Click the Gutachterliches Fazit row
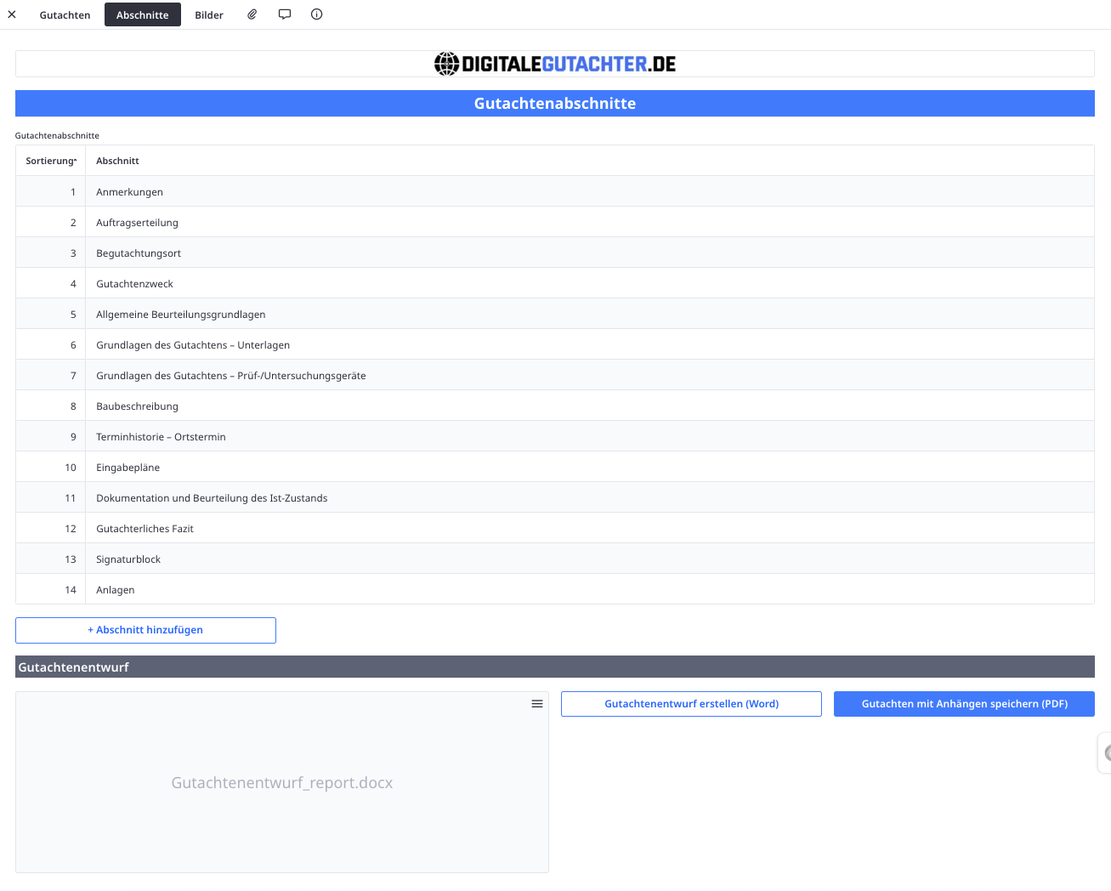 coord(145,528)
